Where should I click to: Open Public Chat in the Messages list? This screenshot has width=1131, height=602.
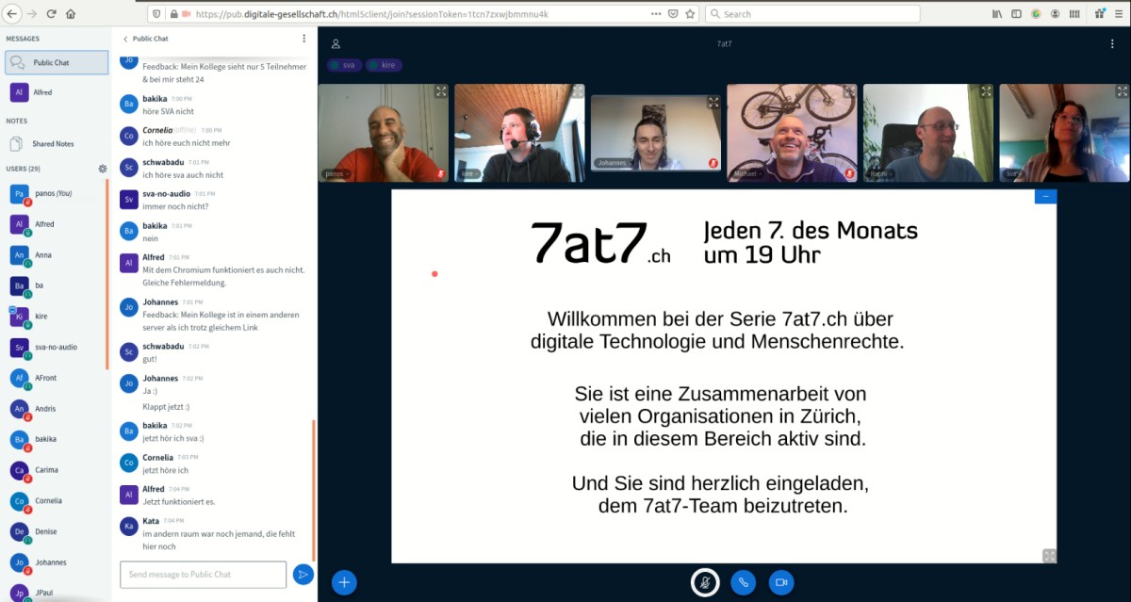pyautogui.click(x=57, y=62)
